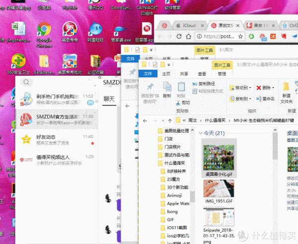Open 管家婆.exe desktop shortcut
298x244 pixels.
point(121,34)
